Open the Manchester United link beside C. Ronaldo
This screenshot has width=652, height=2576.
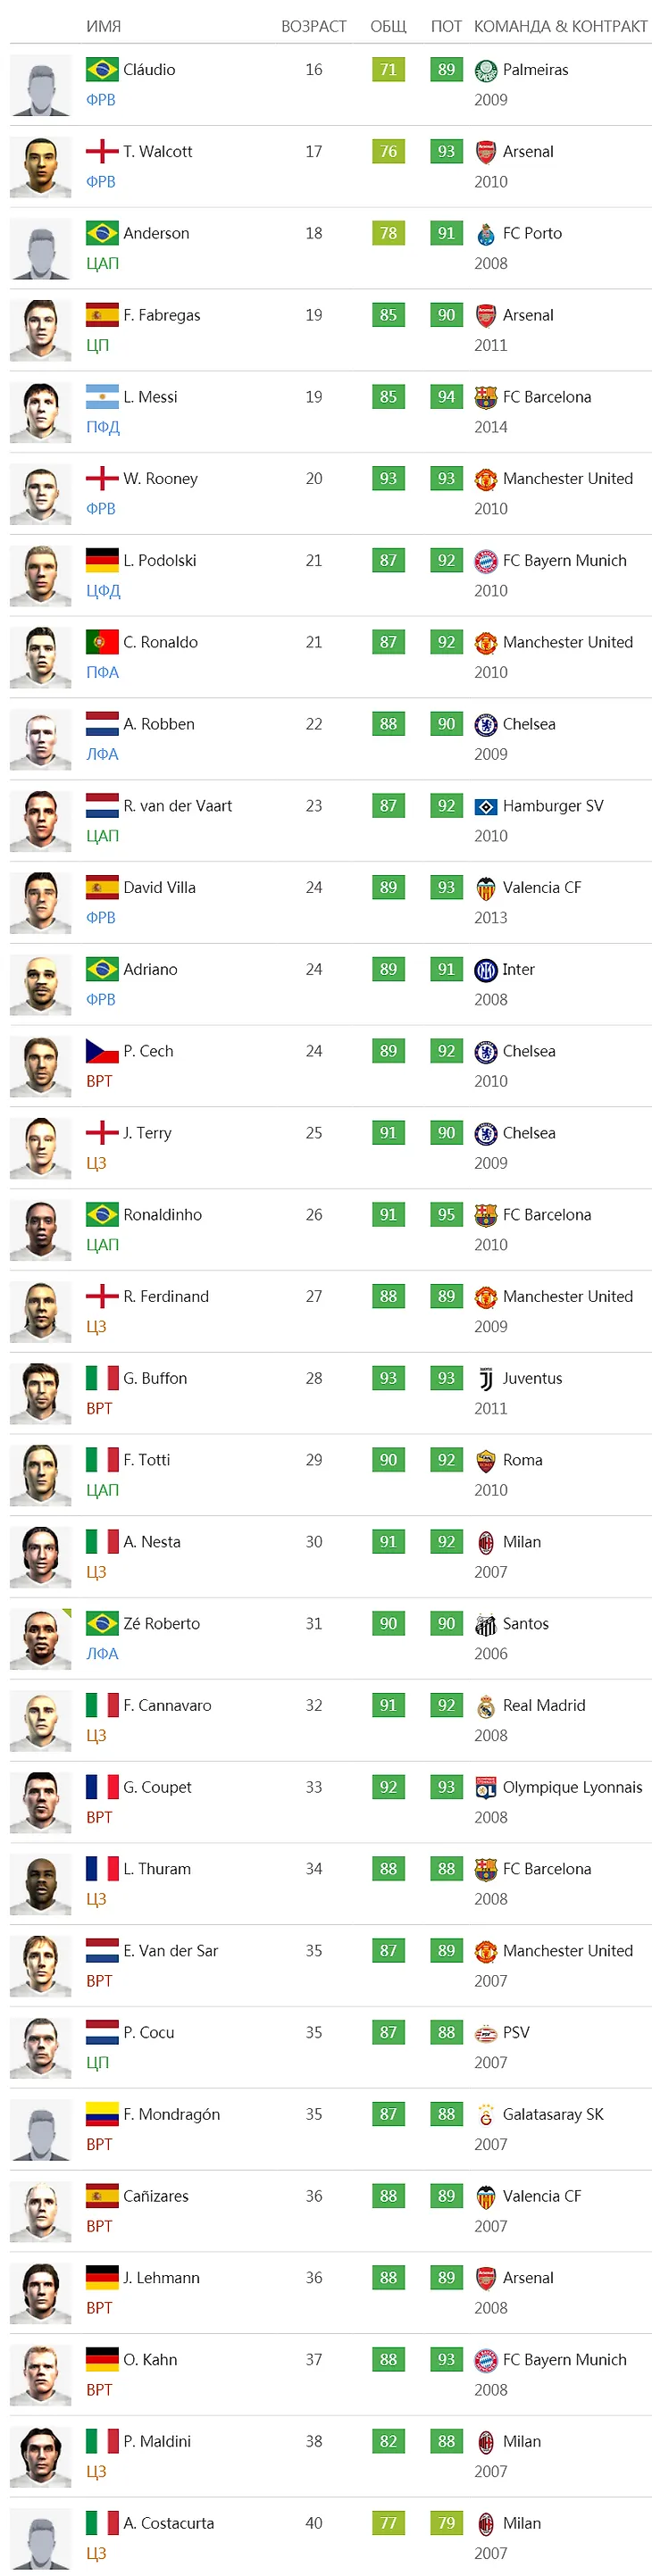point(567,642)
